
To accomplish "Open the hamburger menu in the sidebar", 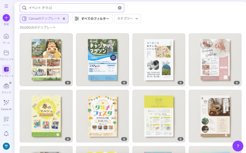I will pos(6,6).
